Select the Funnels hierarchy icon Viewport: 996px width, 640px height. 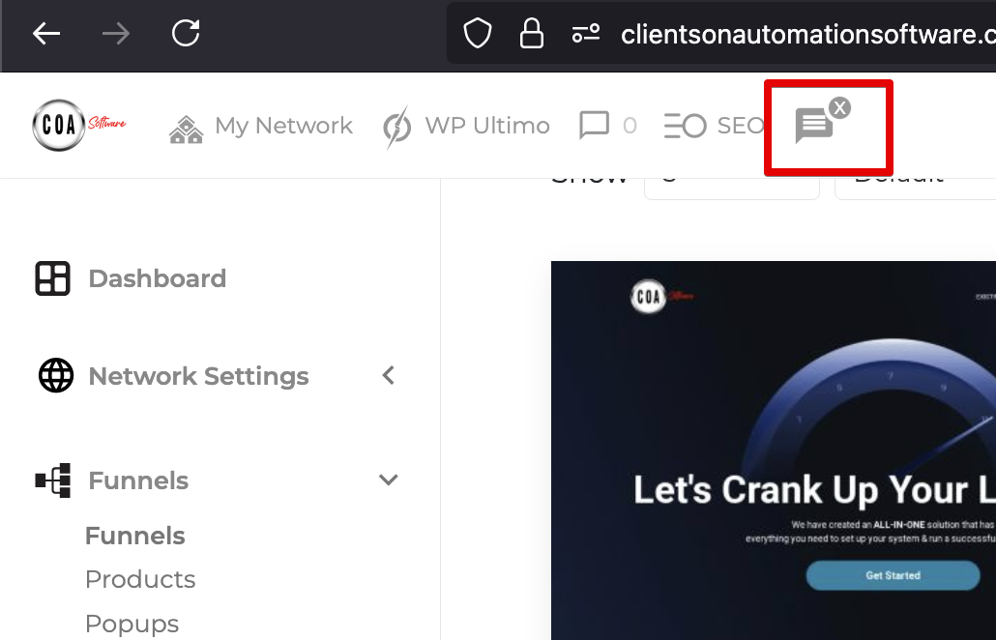[x=54, y=480]
